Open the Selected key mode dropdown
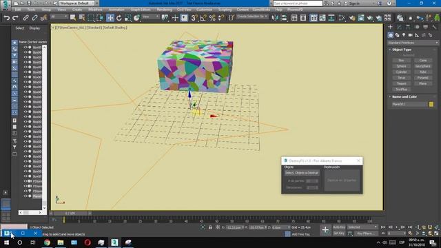 coord(362,227)
